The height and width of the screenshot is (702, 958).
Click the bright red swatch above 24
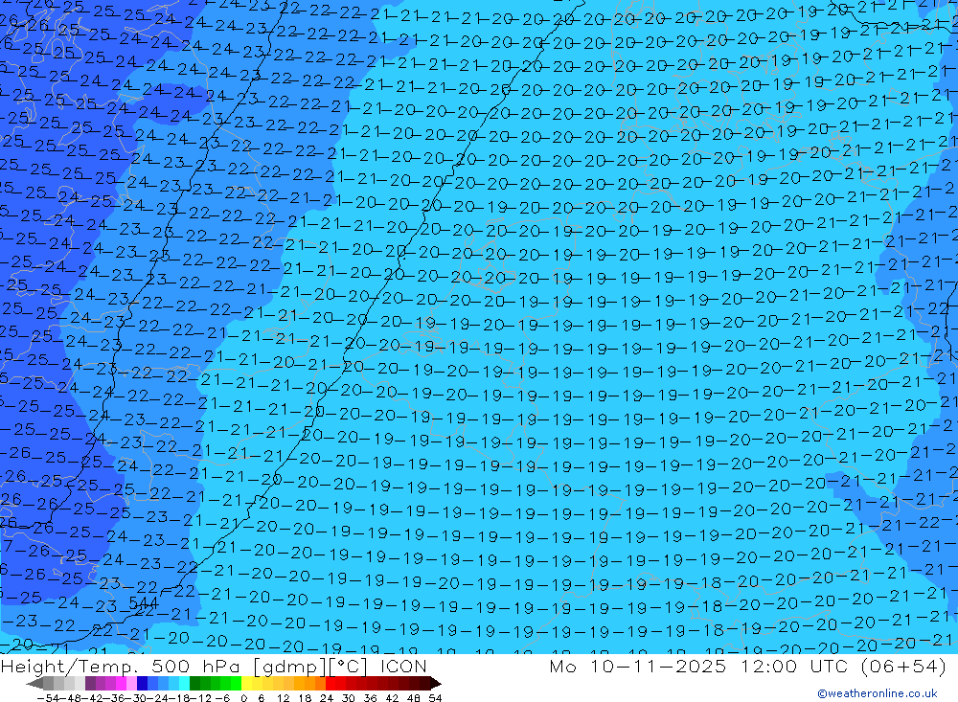pos(331,684)
